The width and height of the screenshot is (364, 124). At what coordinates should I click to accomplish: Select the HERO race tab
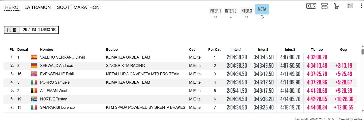pos(12,7)
